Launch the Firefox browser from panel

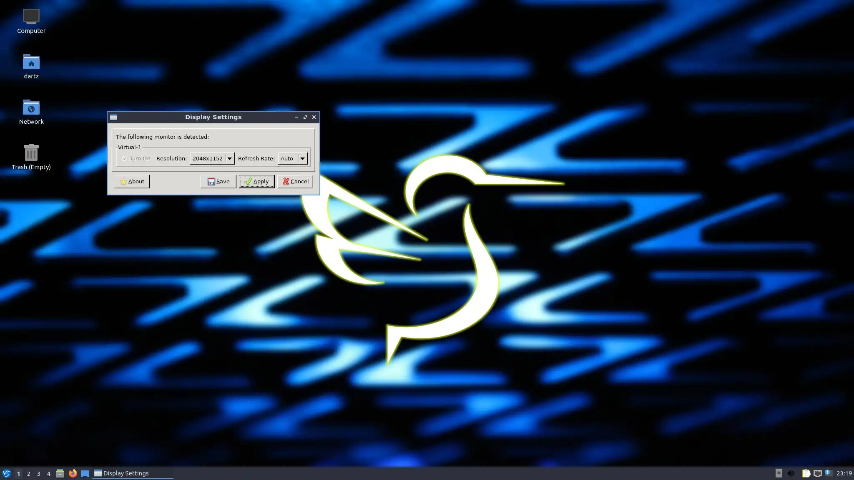(x=73, y=473)
